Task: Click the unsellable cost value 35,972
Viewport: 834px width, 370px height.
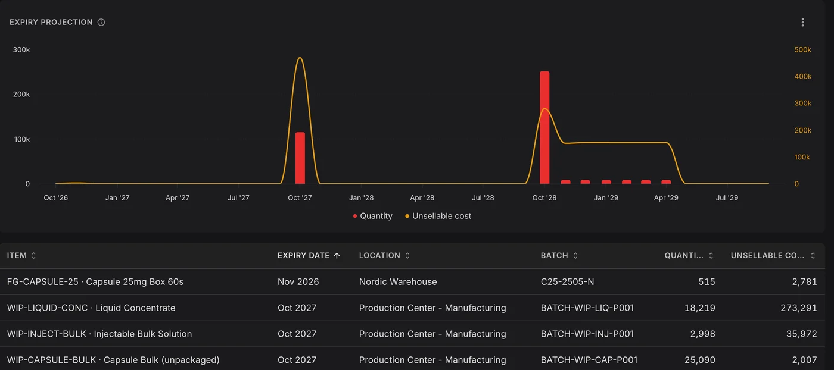Action: click(x=802, y=334)
